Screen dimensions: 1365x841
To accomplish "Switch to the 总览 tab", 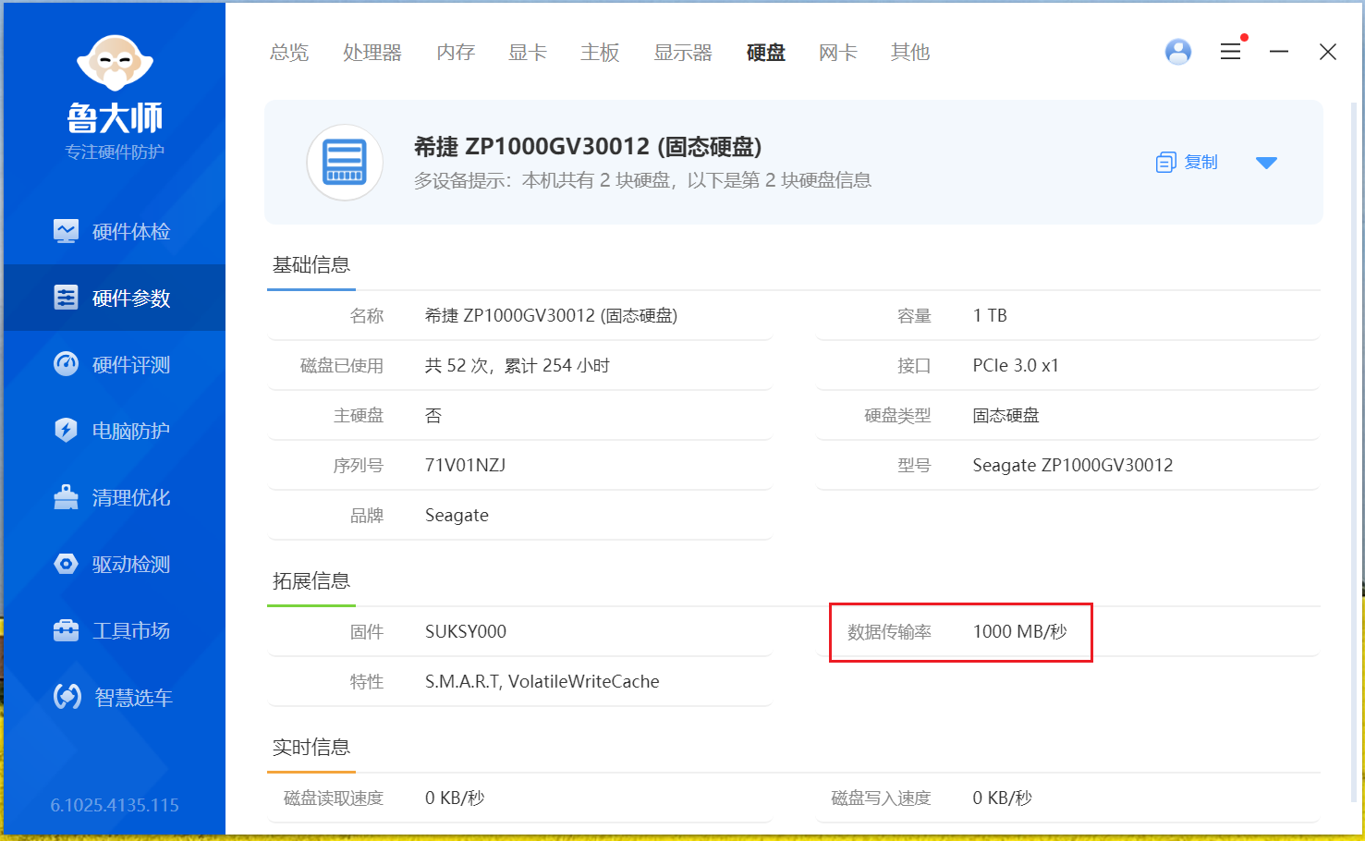I will [289, 53].
